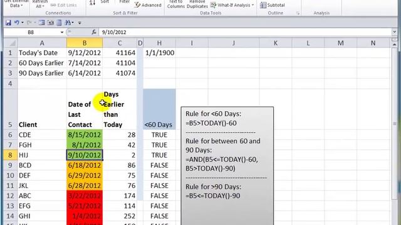This screenshot has height=225, width=401.
Task: Click green cell 8/15/2012
Action: [85, 135]
